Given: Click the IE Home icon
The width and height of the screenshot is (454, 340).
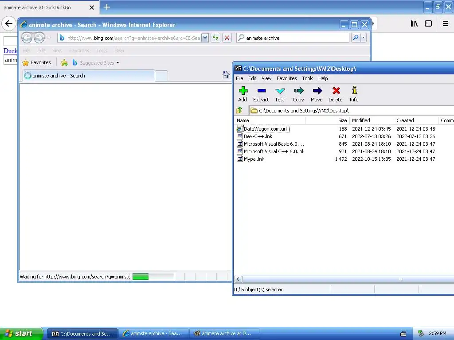Looking at the screenshot, I should pos(226,75).
